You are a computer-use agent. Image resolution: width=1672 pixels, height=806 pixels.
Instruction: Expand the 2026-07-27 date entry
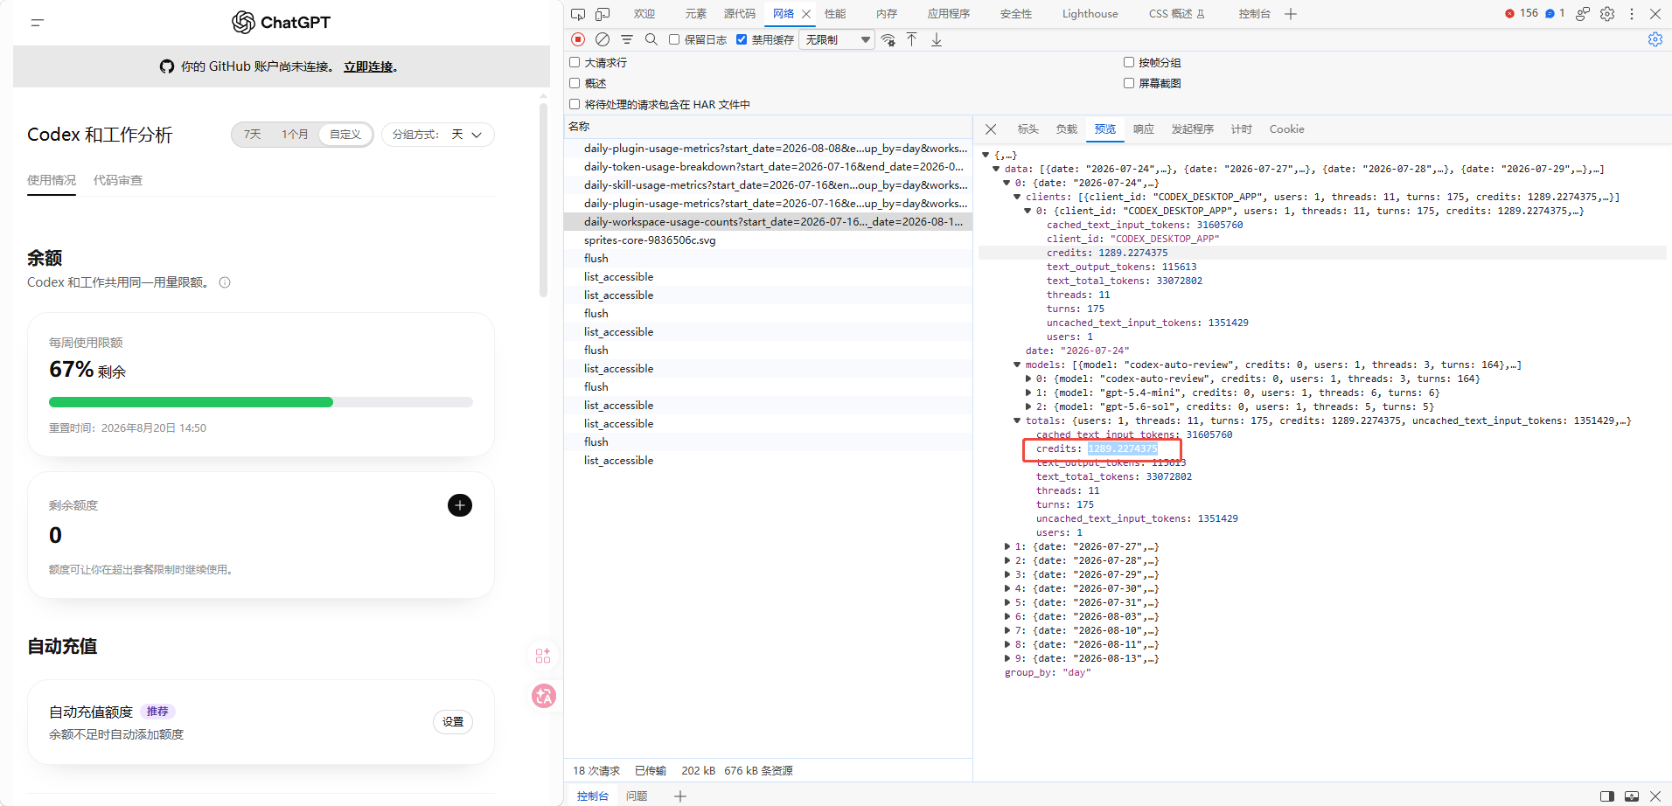1007,546
